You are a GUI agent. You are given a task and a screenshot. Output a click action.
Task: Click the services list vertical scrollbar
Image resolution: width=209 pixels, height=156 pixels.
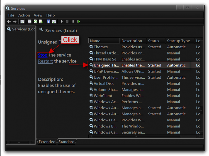pos(201,86)
